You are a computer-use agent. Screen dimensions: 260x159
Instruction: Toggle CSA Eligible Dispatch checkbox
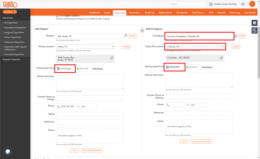tap(57, 16)
